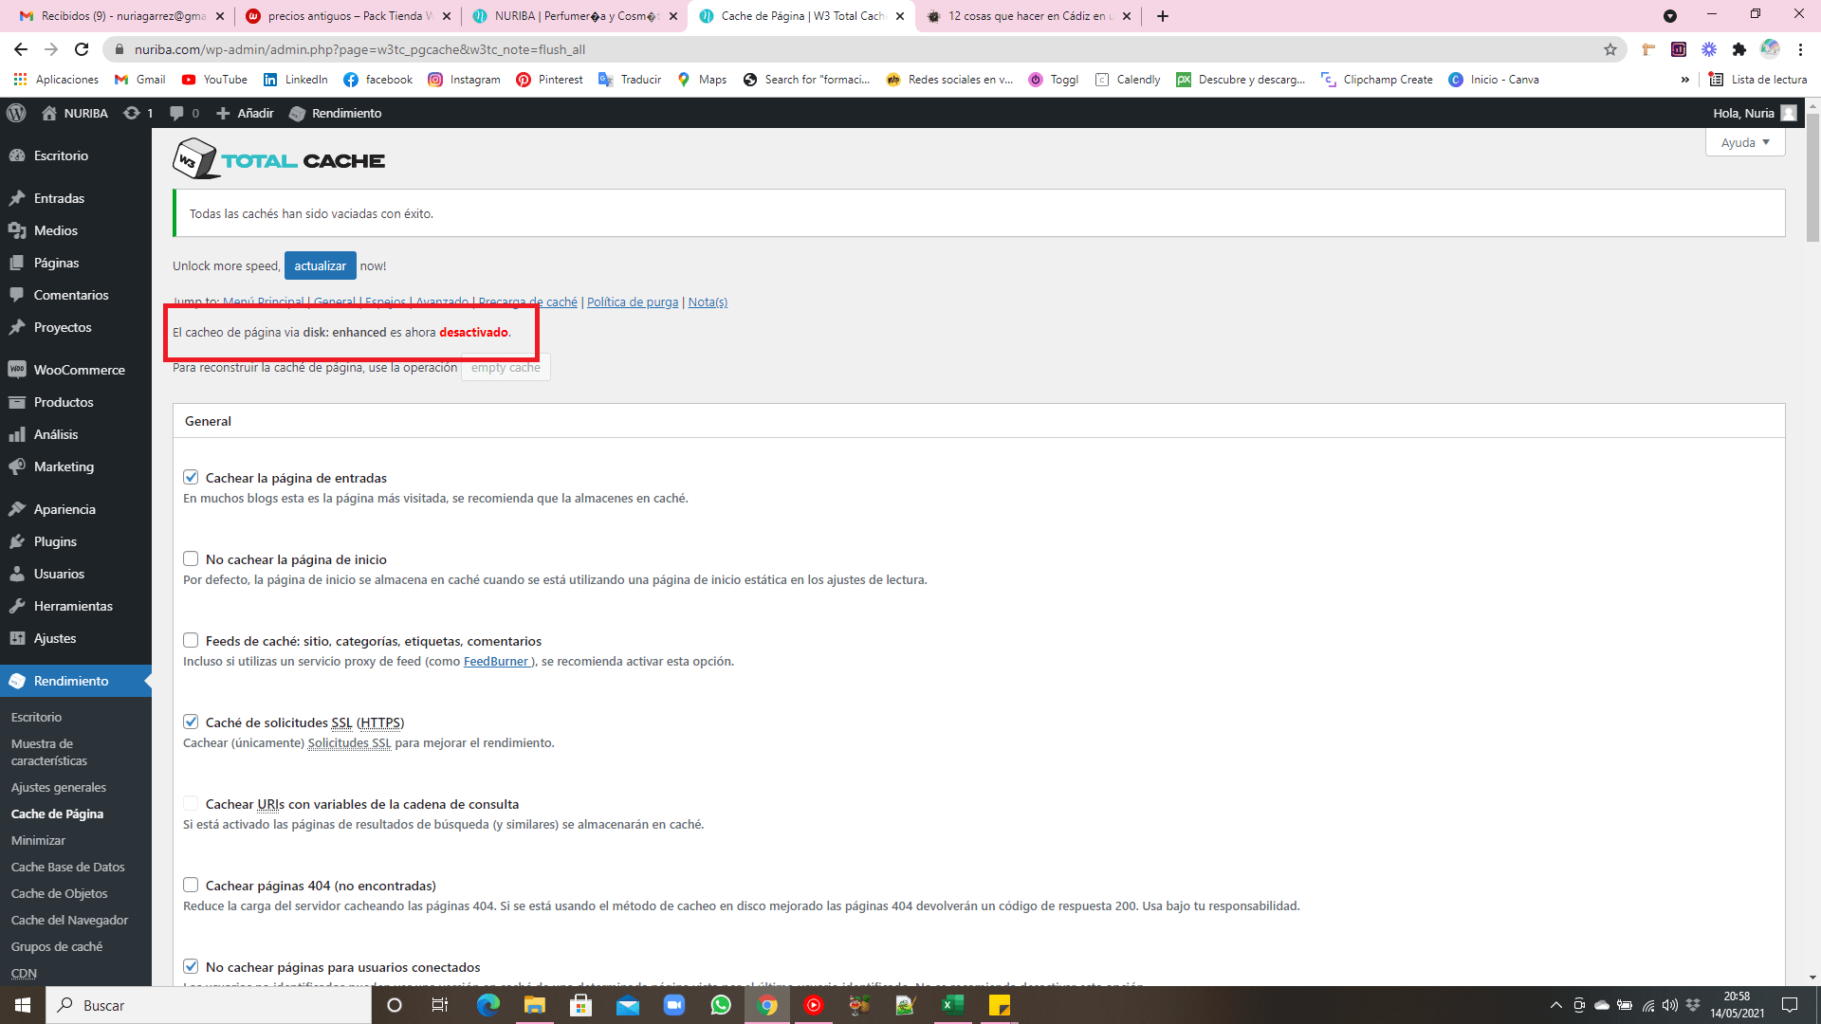Open Excel from the taskbar
Viewport: 1821px width, 1024px height.
point(952,1005)
